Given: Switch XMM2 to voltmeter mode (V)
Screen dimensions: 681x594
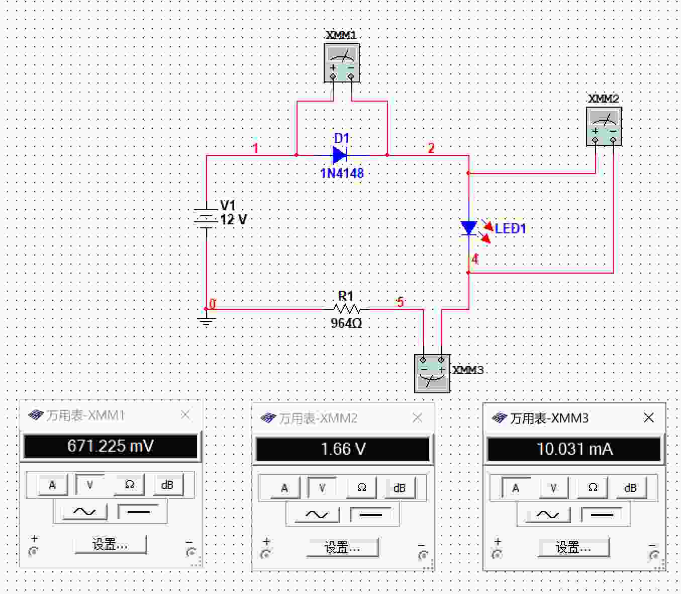Looking at the screenshot, I should [322, 488].
